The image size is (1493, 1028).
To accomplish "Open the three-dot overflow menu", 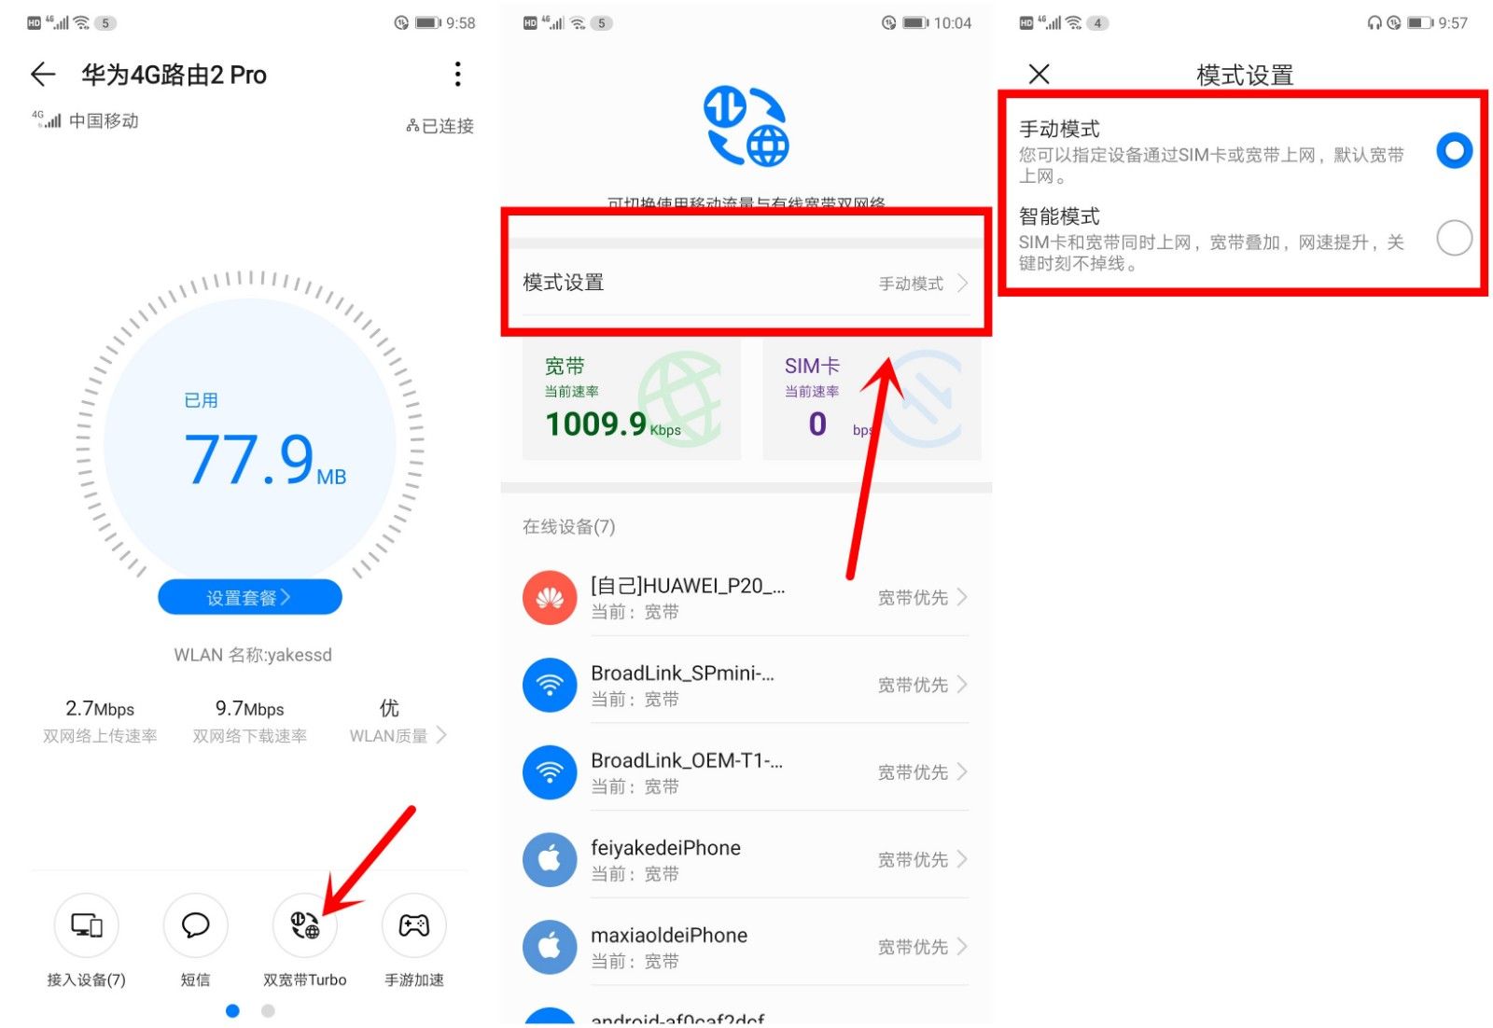I will point(457,75).
